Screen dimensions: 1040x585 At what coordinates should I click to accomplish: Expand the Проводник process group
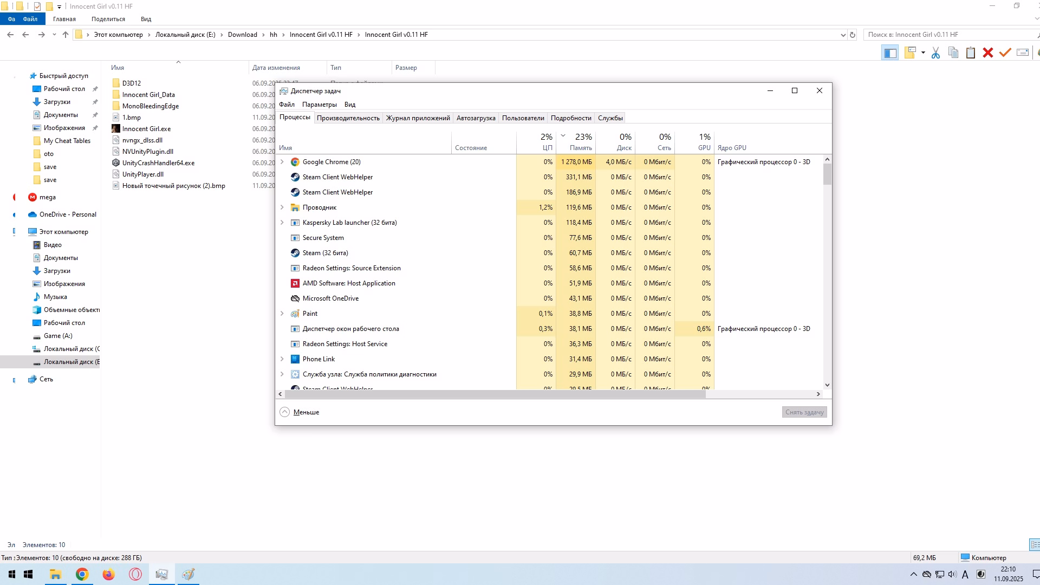coord(282,207)
